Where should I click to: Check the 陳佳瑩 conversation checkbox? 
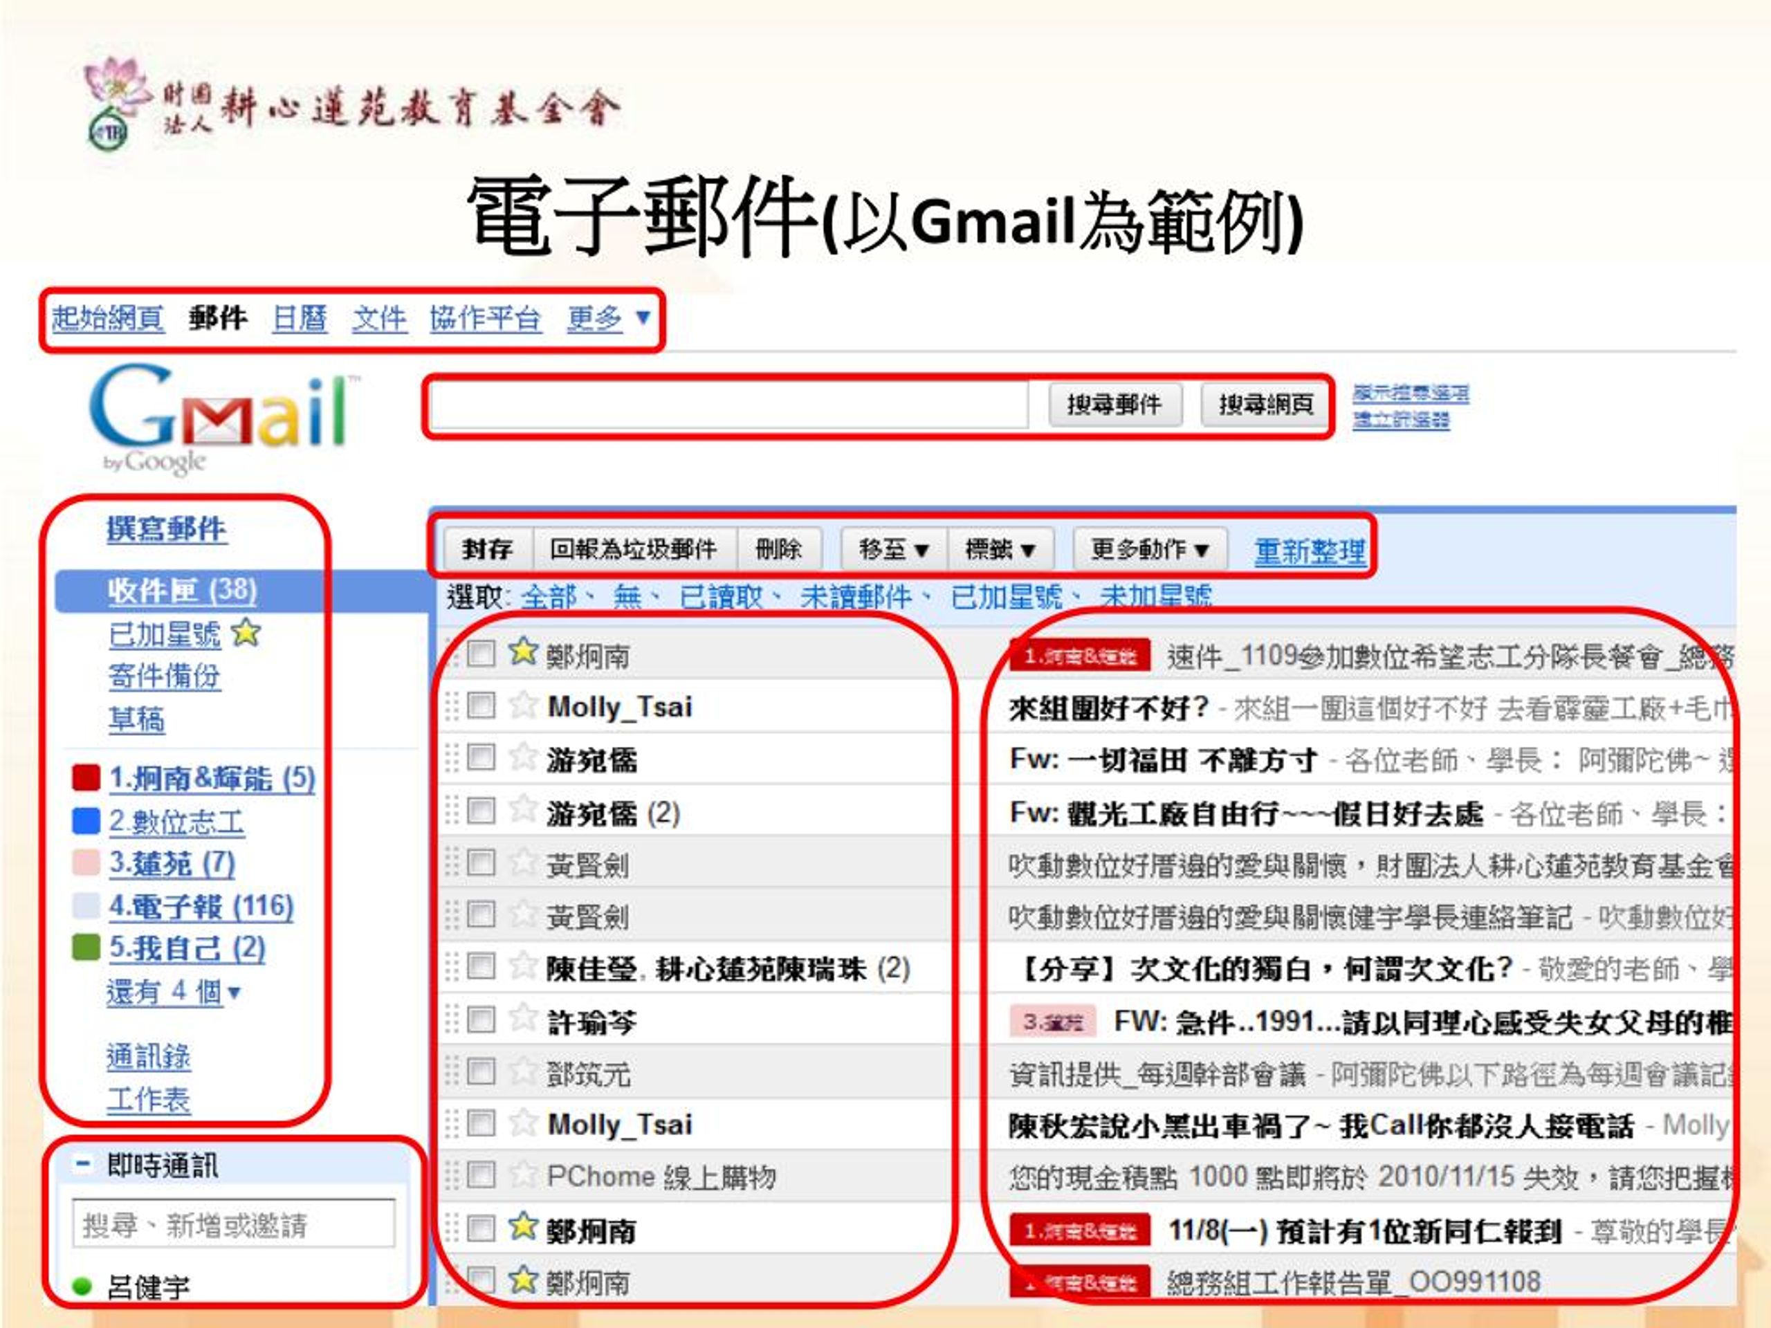(x=480, y=966)
